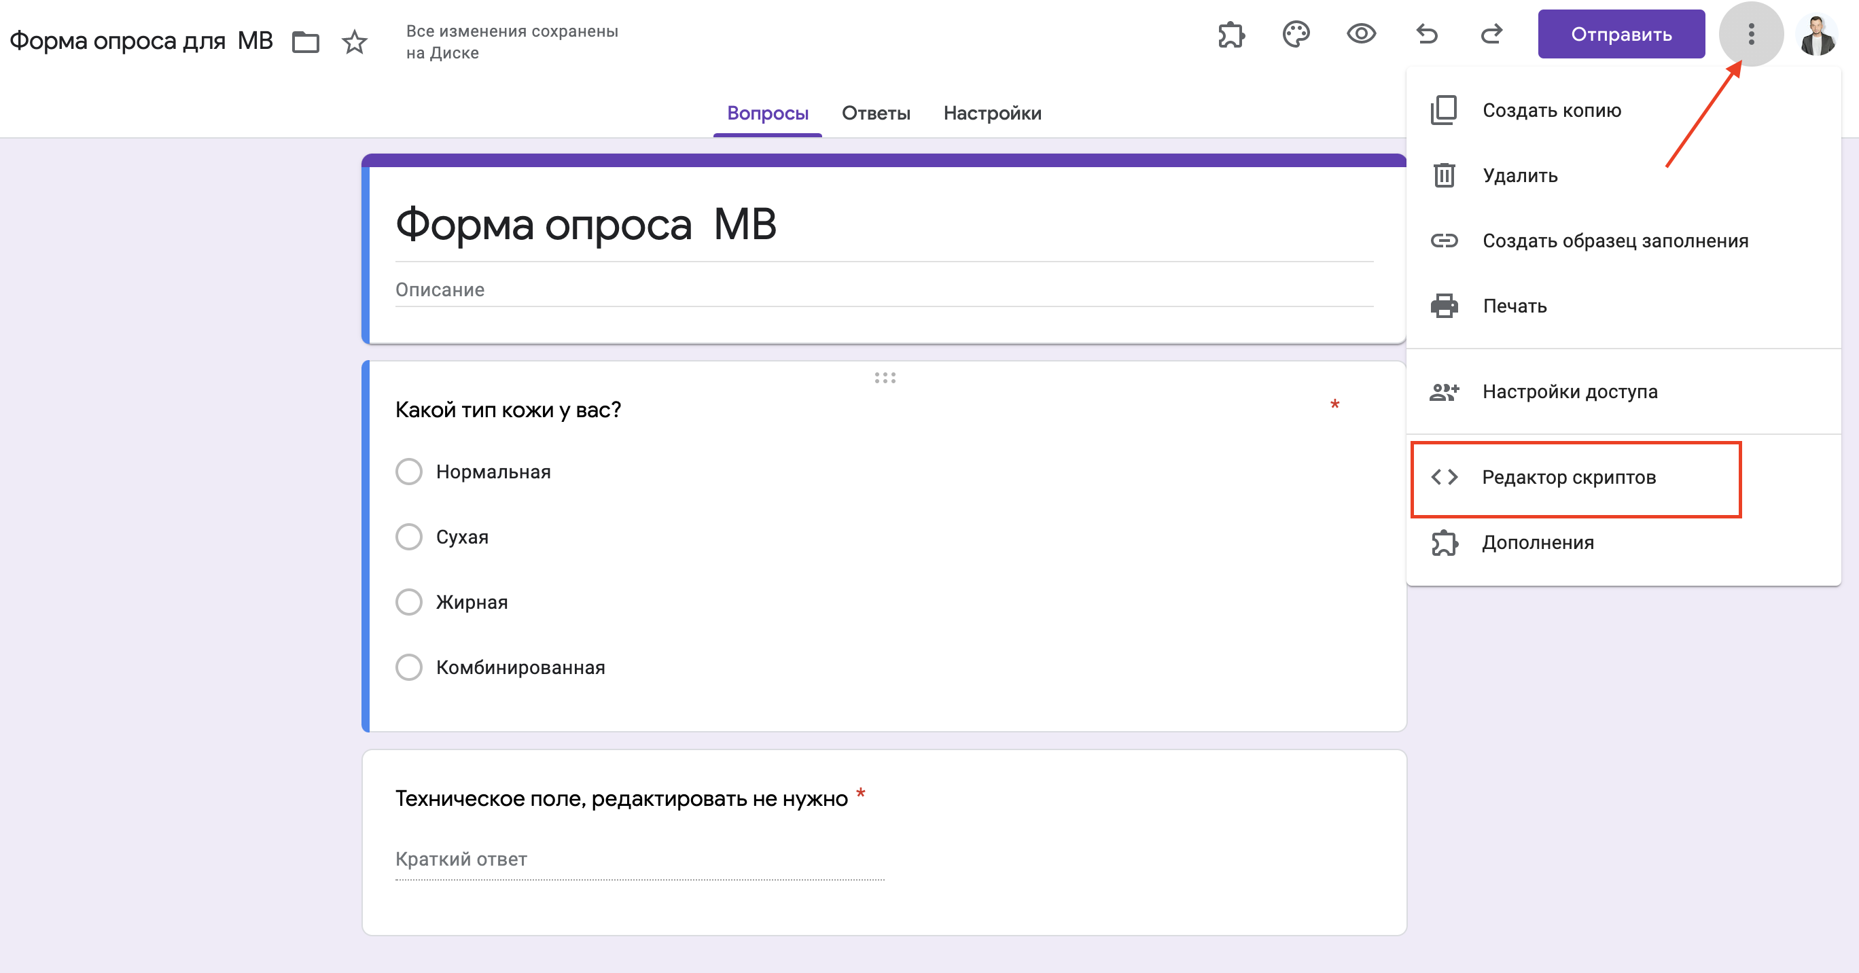Select the Сухая radio option
This screenshot has width=1859, height=973.
[408, 537]
